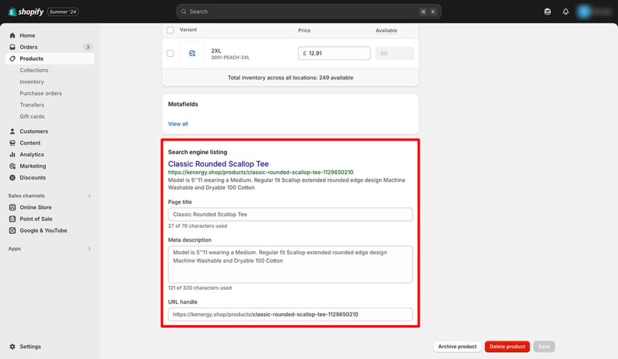Image resolution: width=618 pixels, height=359 pixels.
Task: Click the View all metafields link
Action: 177,123
